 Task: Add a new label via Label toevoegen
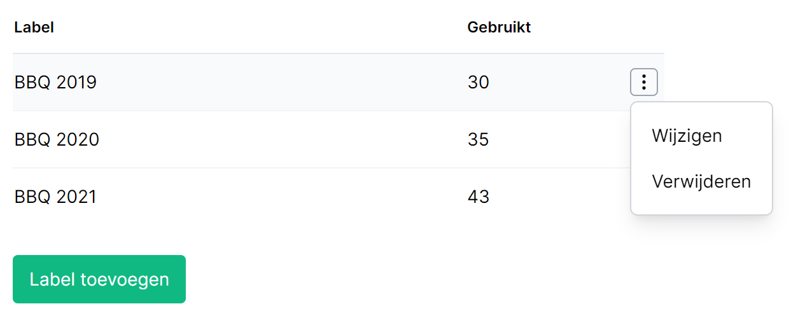tap(99, 279)
